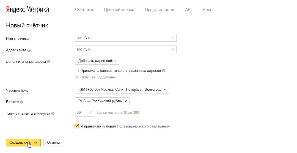Clear the Адрес сайта field with X icon
The height and width of the screenshot is (153, 297).
pyautogui.click(x=173, y=49)
